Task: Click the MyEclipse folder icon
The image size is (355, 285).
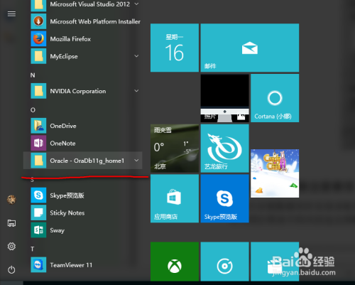Action: pyautogui.click(x=38, y=56)
